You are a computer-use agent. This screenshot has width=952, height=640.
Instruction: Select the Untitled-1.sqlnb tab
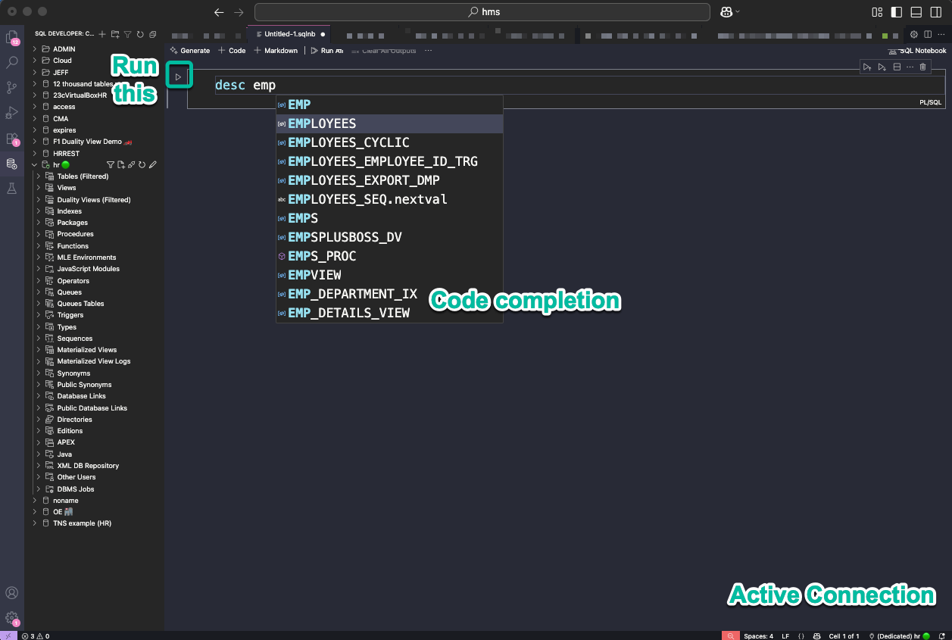point(289,34)
